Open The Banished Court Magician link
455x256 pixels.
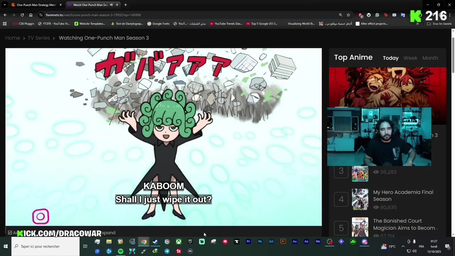(x=405, y=224)
